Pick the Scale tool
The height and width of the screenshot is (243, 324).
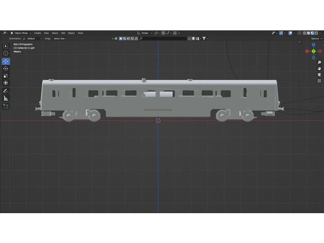point(6,76)
